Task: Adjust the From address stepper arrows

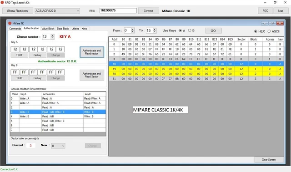Action: (x=133, y=30)
